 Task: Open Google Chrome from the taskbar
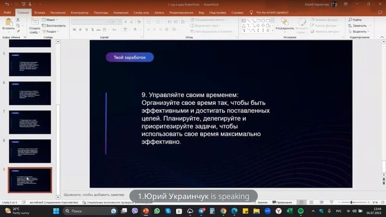(223, 211)
